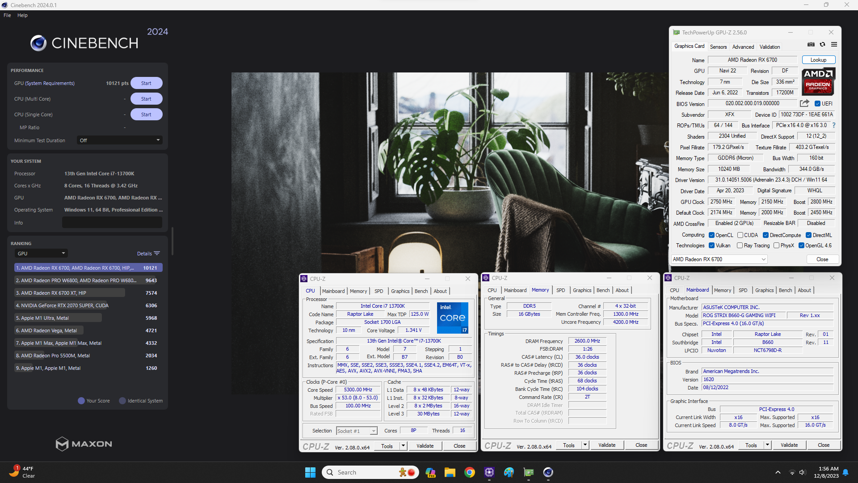Click the Cinebench logo sphere icon
Viewport: 858px width, 483px height.
pos(38,43)
